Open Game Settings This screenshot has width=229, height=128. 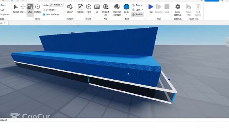pyautogui.click(x=177, y=10)
